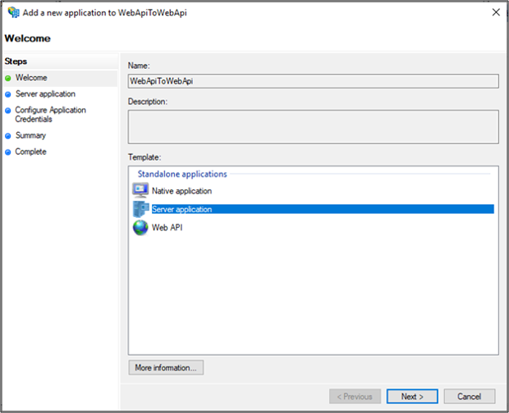Jump to the Complete step
This screenshot has width=509, height=413.
pyautogui.click(x=31, y=152)
